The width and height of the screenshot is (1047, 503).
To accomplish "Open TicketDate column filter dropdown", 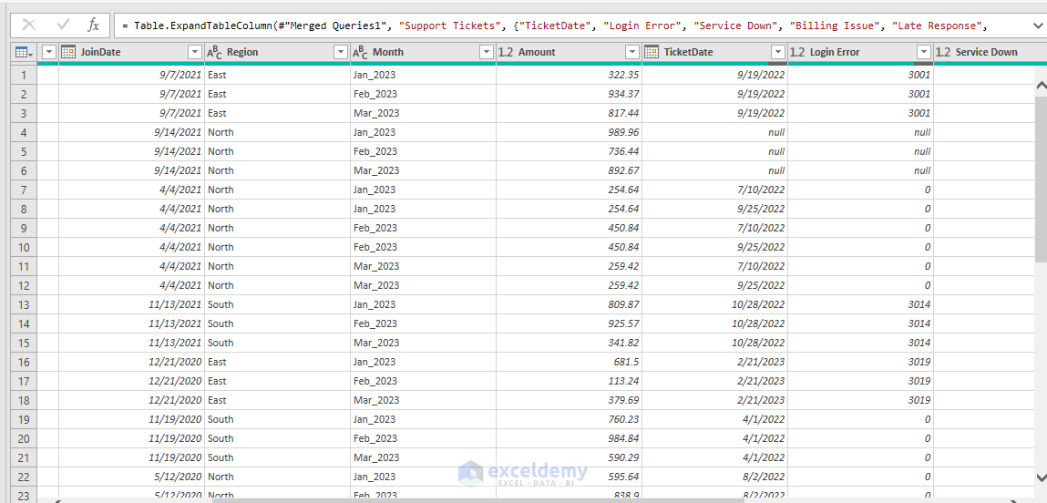I will pos(778,52).
